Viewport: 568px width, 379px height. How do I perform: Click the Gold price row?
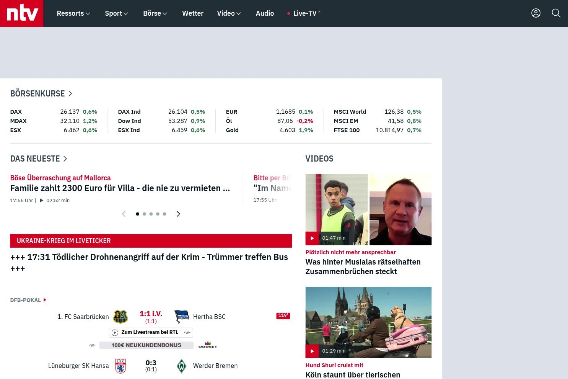coord(269,130)
